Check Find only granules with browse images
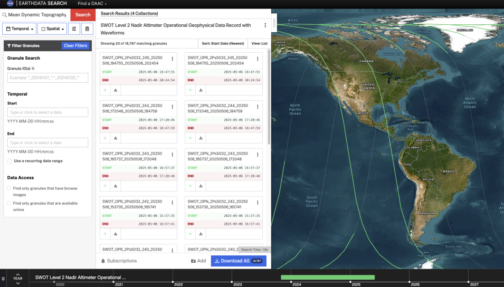The height and width of the screenshot is (287, 504). coord(9,188)
